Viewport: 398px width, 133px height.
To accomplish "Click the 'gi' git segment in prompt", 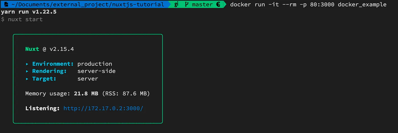I will [x=176, y=4].
